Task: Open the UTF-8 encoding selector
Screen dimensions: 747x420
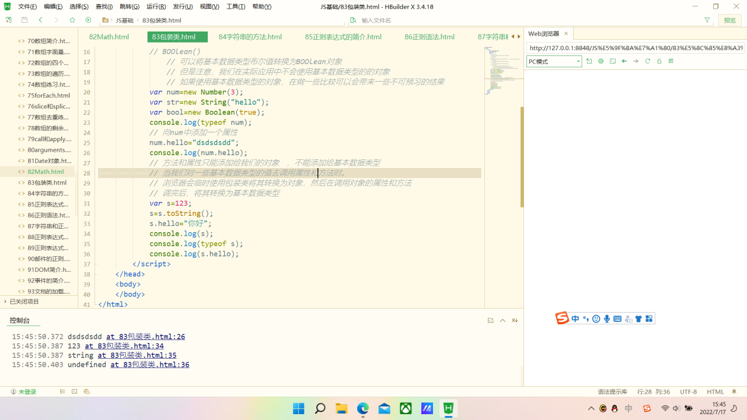Action: 688,392
